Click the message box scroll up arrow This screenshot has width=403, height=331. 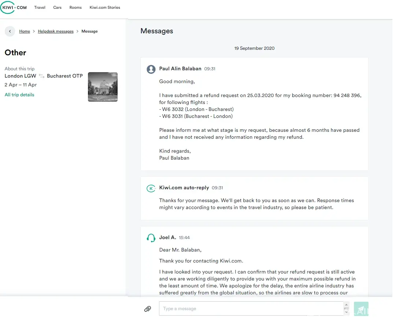pyautogui.click(x=347, y=305)
